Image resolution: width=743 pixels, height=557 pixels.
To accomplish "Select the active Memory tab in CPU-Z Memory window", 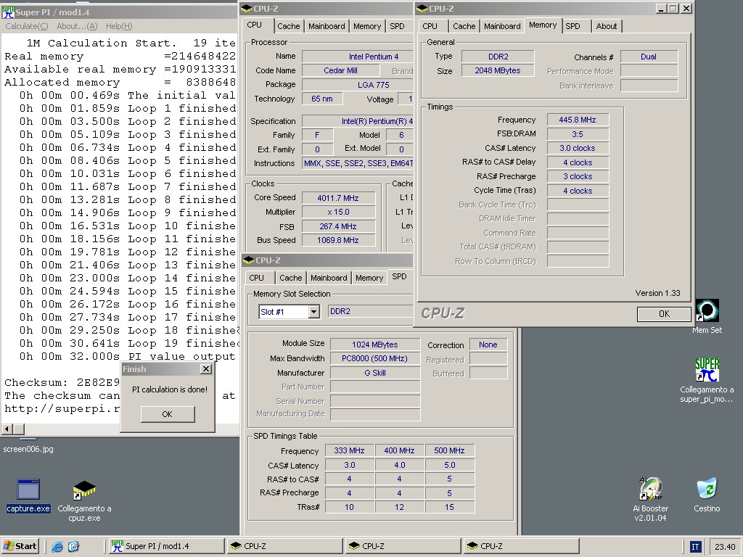I will point(543,25).
